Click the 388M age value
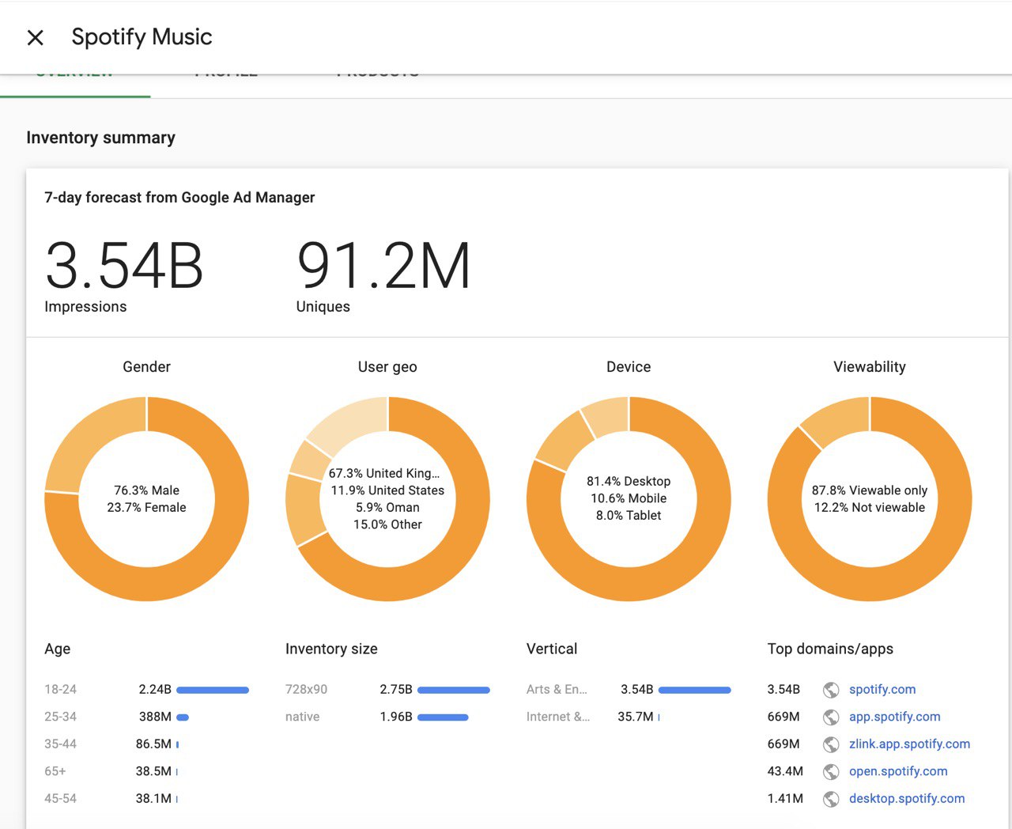The height and width of the screenshot is (829, 1012). tap(155, 717)
